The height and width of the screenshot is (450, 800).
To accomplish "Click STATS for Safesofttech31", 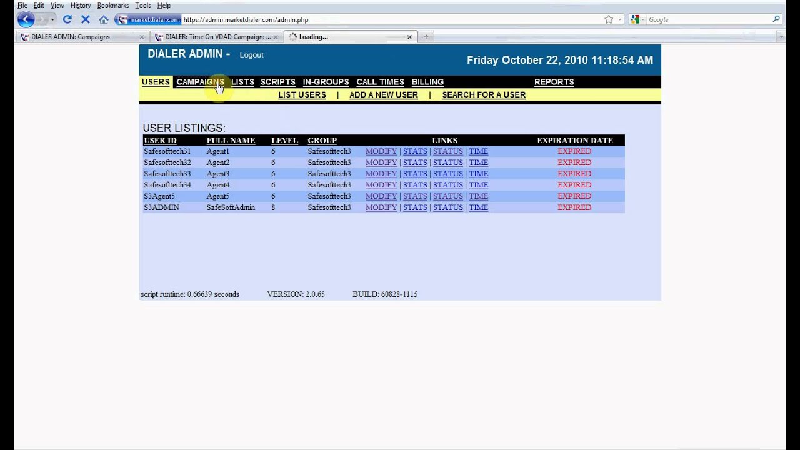I will pyautogui.click(x=415, y=151).
